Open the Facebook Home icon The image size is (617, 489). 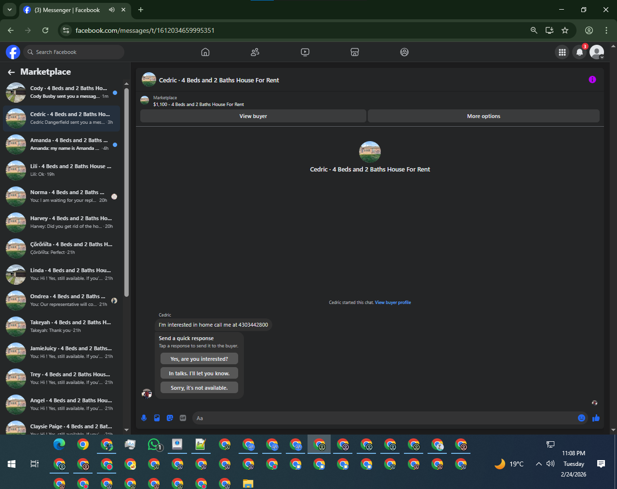[205, 52]
